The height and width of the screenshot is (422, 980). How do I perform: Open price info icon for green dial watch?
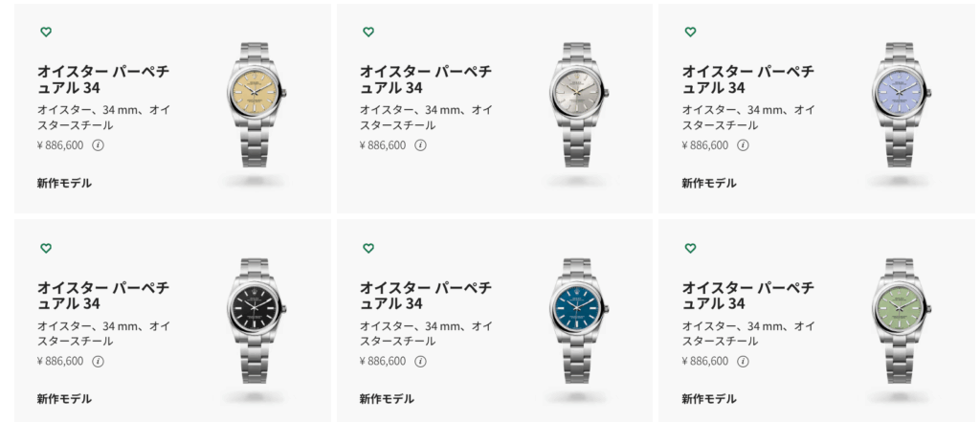point(743,362)
